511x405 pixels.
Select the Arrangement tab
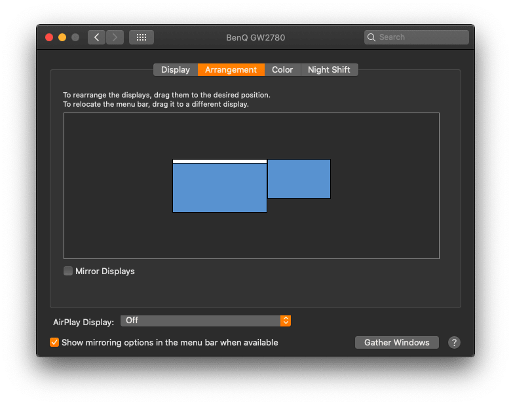coord(231,69)
